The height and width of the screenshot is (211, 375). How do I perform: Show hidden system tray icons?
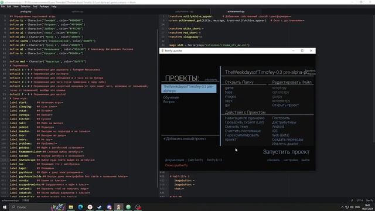click(342, 207)
